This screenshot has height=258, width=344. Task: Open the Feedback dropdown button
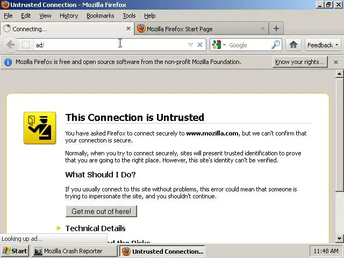322,45
